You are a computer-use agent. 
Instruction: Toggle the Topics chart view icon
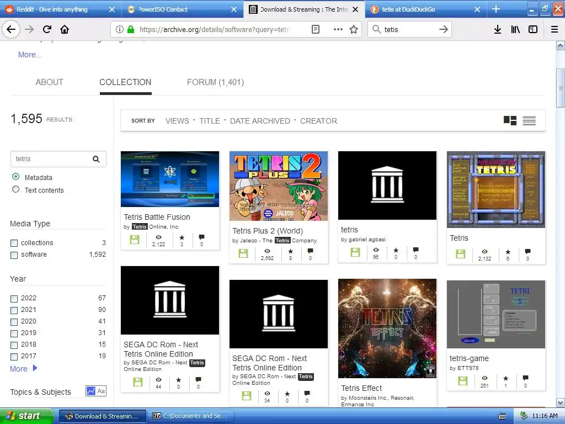(x=91, y=391)
